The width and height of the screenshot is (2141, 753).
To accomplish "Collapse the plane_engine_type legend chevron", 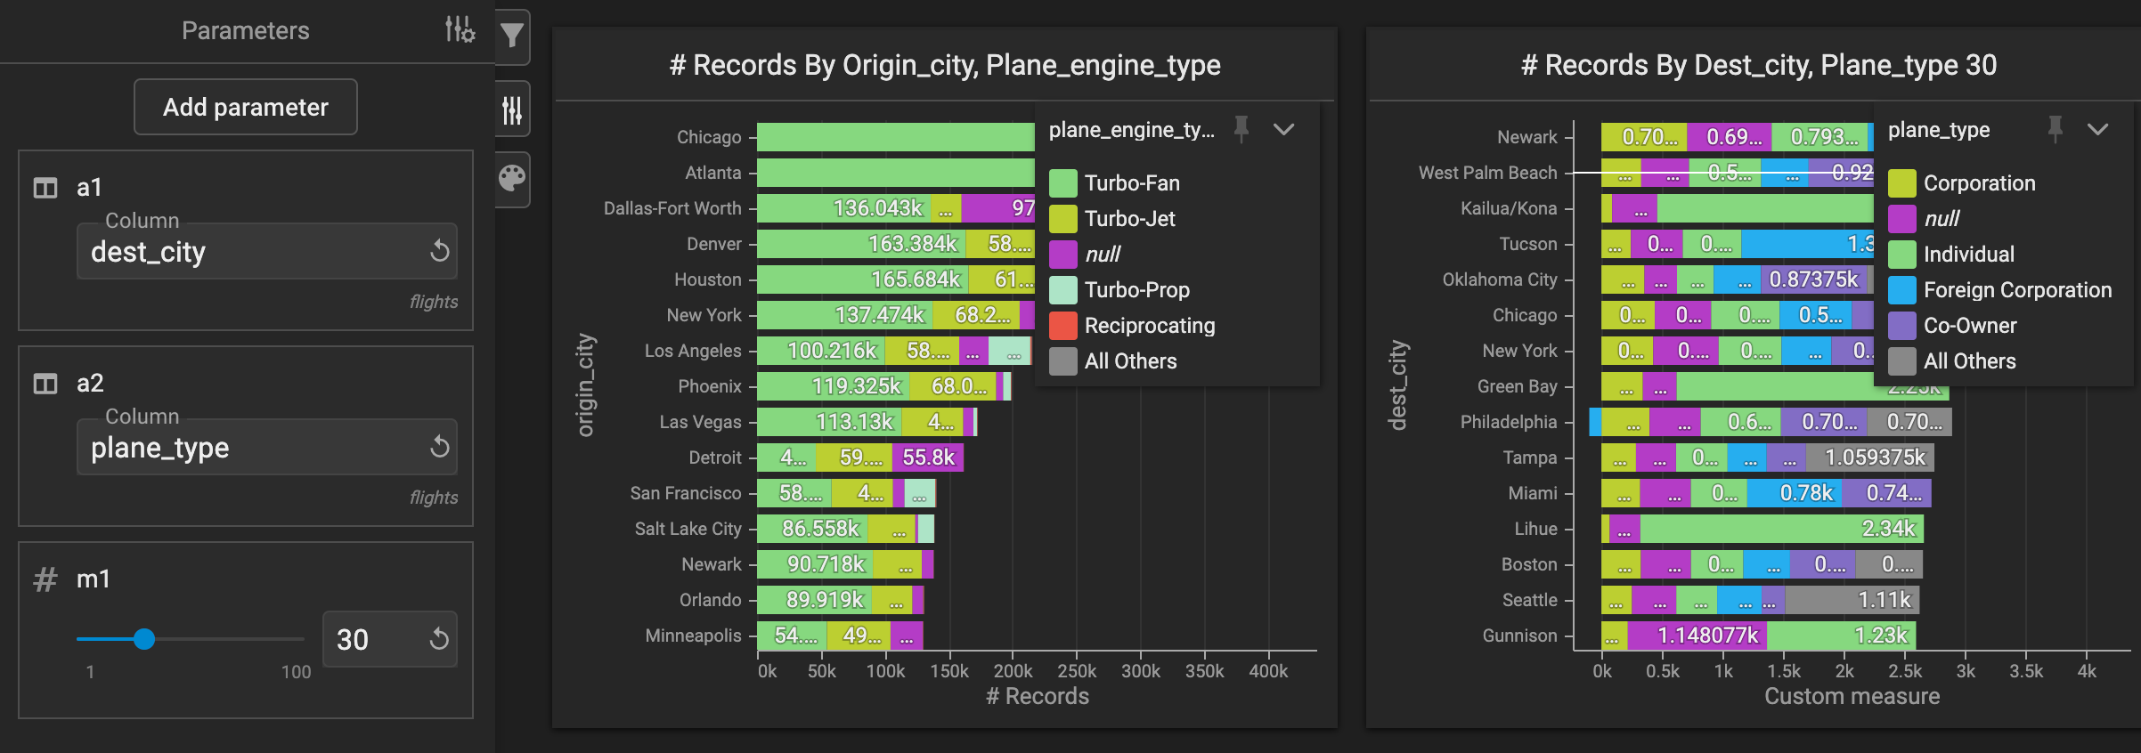I will pyautogui.click(x=1283, y=129).
